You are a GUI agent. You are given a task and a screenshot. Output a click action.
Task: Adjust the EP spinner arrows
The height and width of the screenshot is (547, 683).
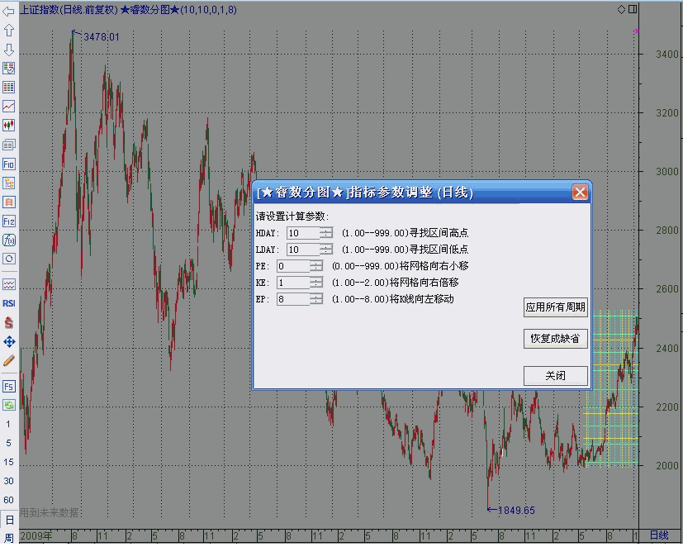[316, 299]
